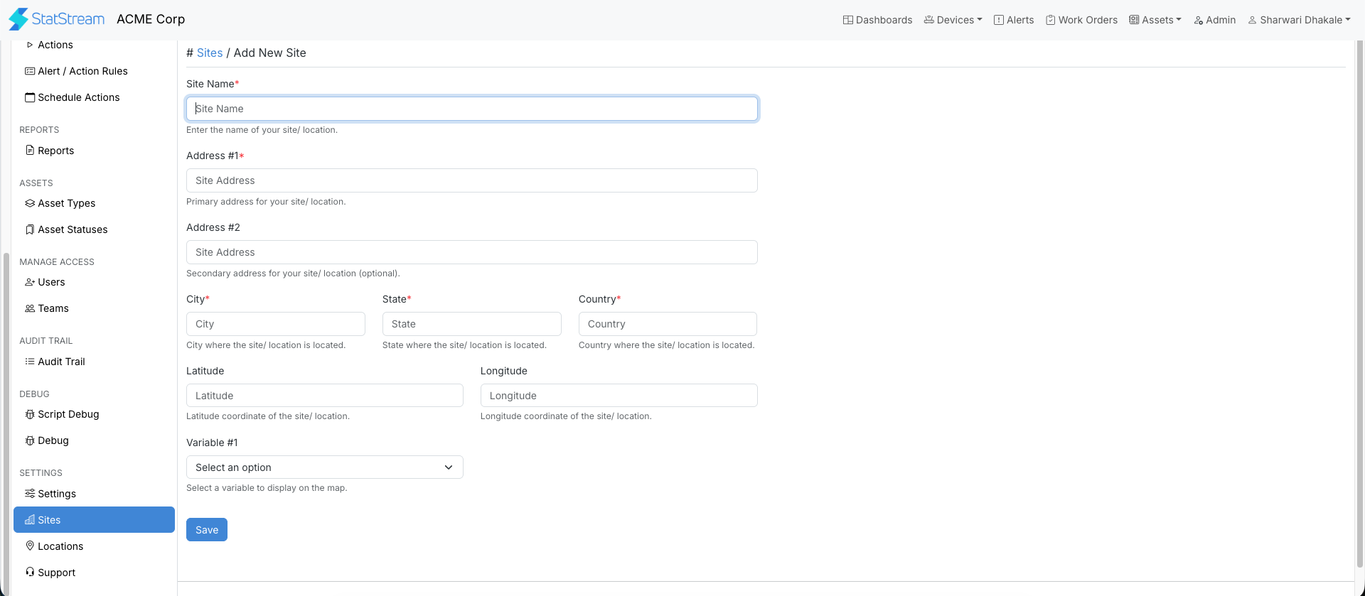This screenshot has width=1365, height=596.
Task: Expand the Assets dropdown caret
Action: coord(1179,20)
